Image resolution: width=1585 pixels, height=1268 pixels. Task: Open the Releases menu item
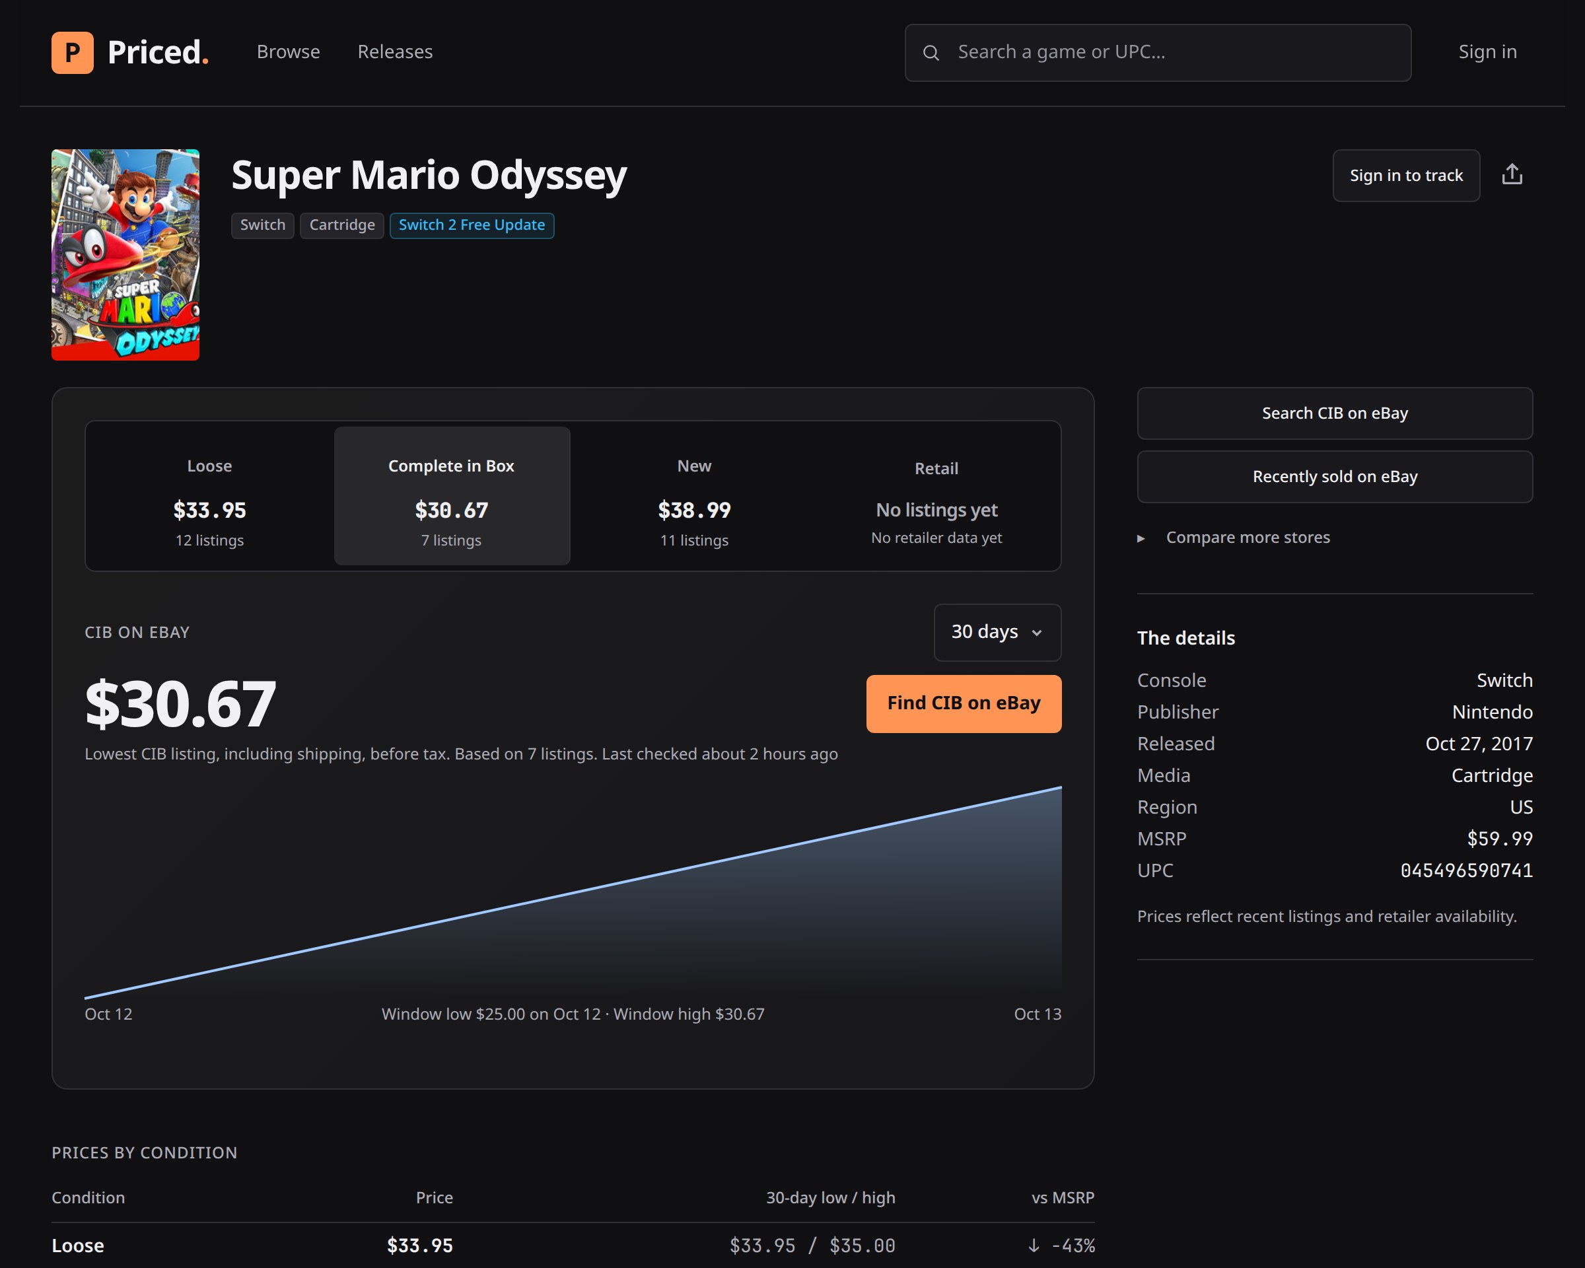pyautogui.click(x=395, y=52)
